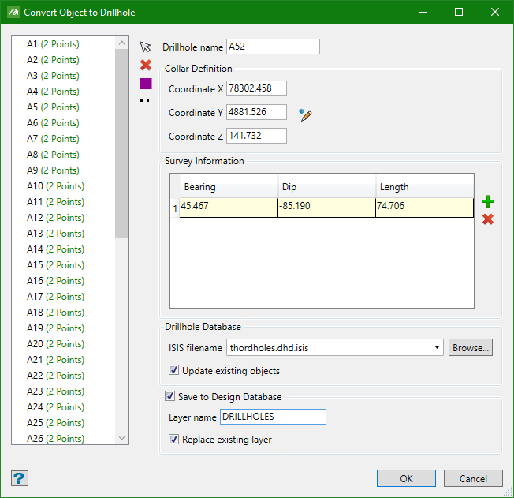
Task: Open help with the question mark icon
Action: click(20, 478)
